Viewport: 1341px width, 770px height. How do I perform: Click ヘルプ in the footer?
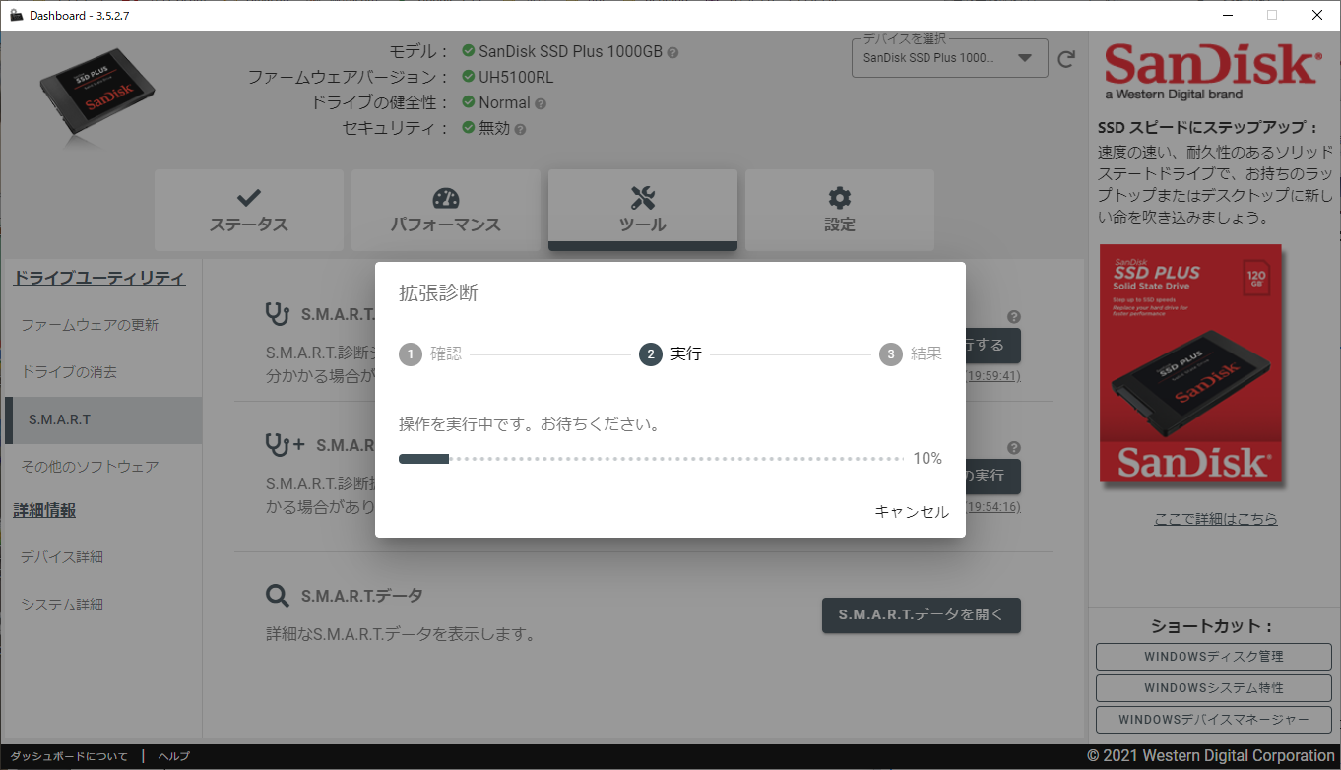(x=173, y=756)
